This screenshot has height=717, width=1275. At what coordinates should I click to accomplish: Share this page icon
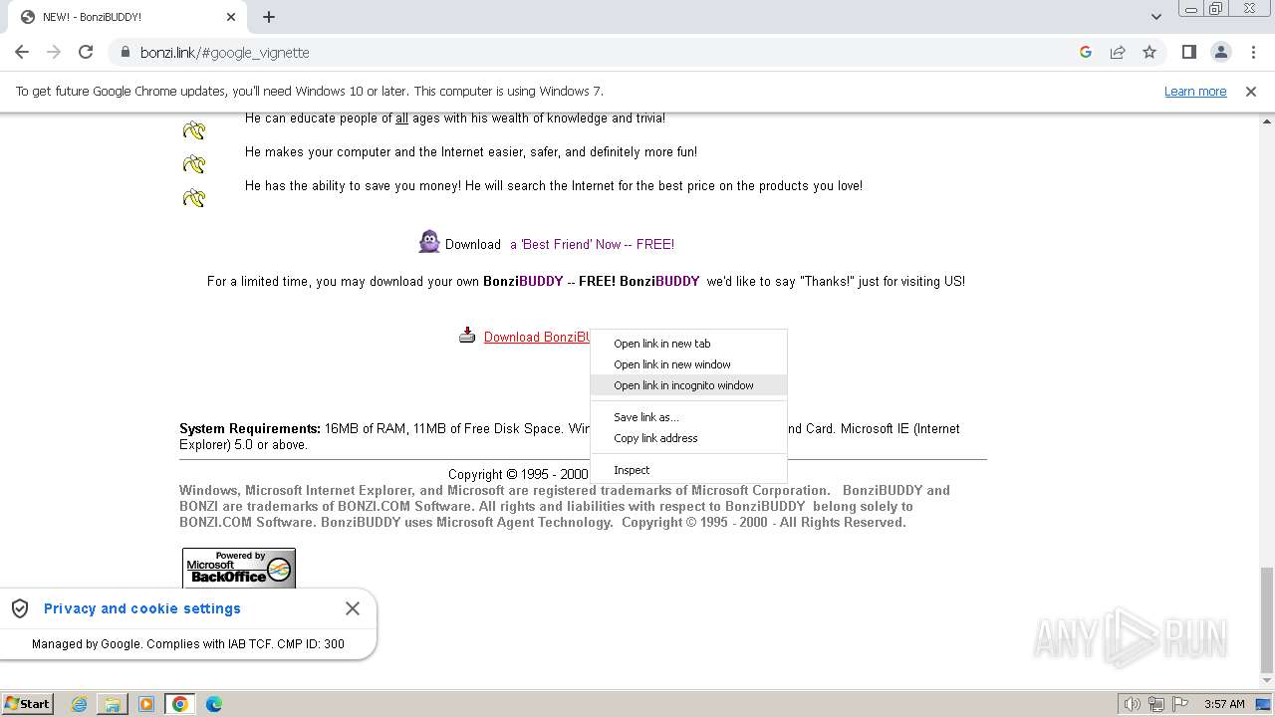point(1118,52)
